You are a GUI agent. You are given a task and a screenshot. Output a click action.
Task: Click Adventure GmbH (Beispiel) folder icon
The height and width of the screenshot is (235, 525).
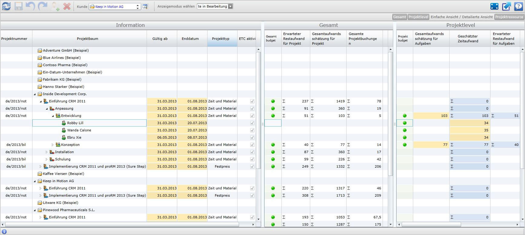(40, 50)
